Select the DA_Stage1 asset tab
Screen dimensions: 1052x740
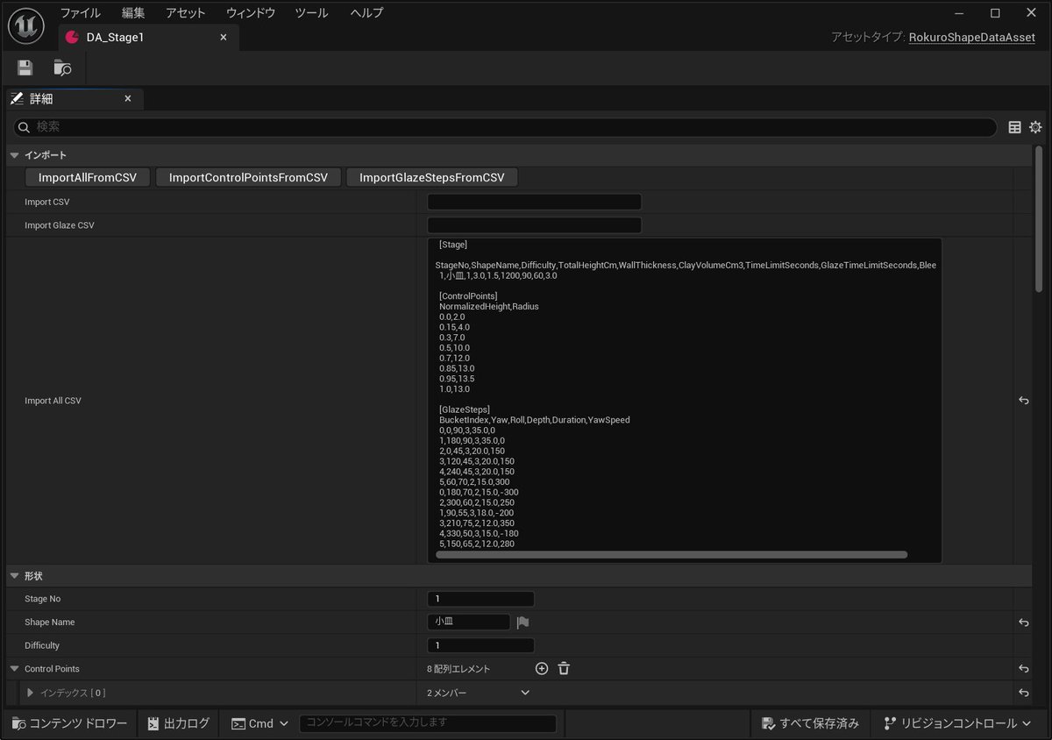[147, 38]
